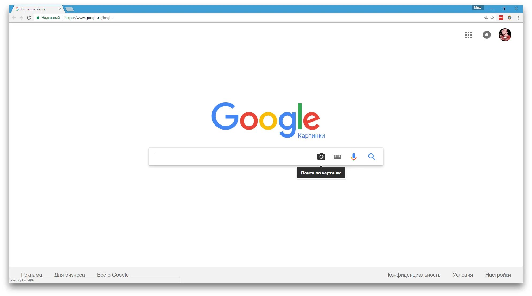
Task: Open Google notifications bell
Action: pyautogui.click(x=487, y=35)
